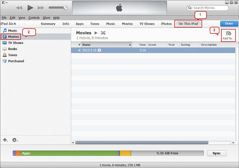
Task: Click the horizontal scrollbar left arrow
Action: 73,143
